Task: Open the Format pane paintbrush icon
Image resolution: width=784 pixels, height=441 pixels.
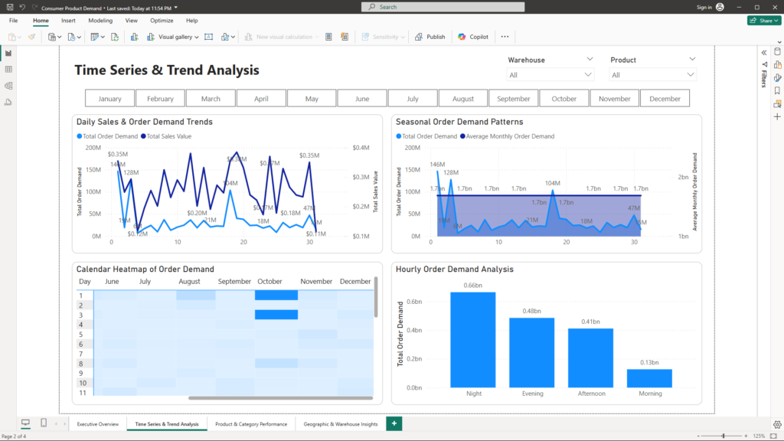Action: [x=777, y=77]
